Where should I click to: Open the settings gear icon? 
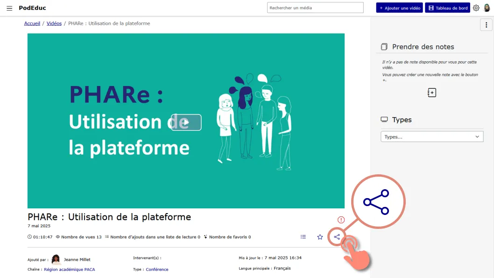click(476, 8)
